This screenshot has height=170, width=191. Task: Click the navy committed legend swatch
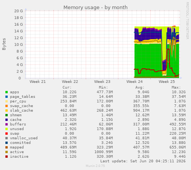(x=7, y=143)
